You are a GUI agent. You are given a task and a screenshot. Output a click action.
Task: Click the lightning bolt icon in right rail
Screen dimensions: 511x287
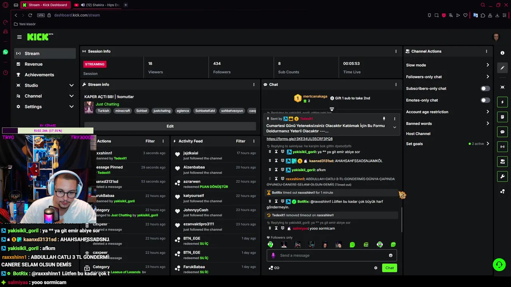tap(502, 102)
